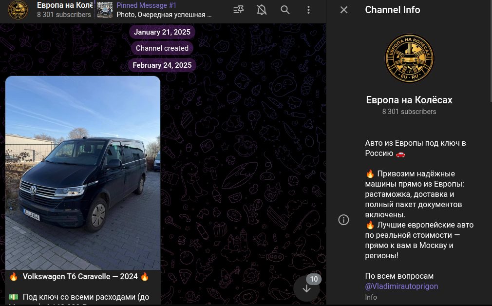The image size is (492, 306).
Task: Click the 'Авто из Европы под ключ' description
Action: click(416, 148)
